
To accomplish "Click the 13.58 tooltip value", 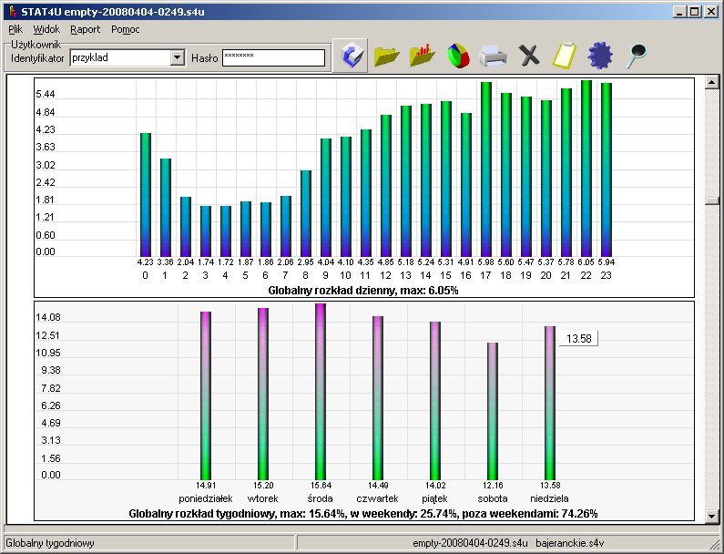I will pos(578,339).
